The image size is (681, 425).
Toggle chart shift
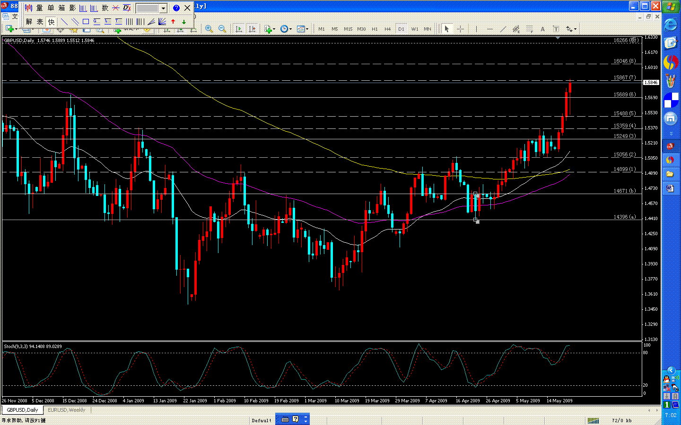tap(252, 29)
